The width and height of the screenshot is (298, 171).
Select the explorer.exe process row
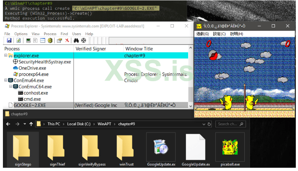click(96, 55)
